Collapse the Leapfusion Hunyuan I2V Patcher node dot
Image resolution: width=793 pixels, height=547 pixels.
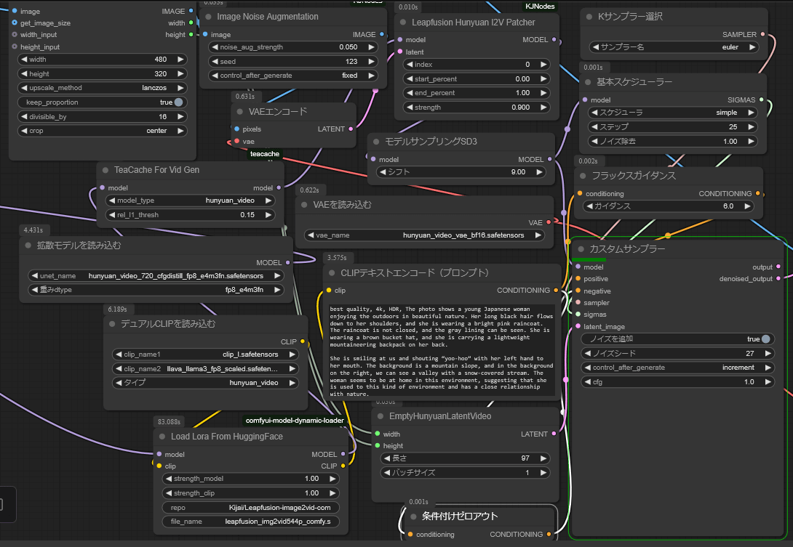pos(403,23)
